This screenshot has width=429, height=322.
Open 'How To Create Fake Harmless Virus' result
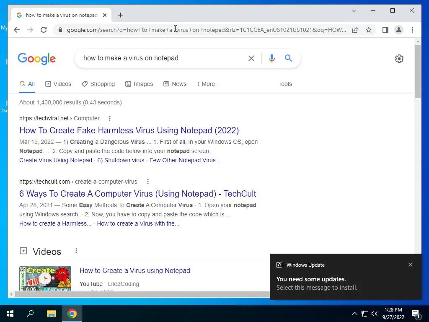(129, 130)
